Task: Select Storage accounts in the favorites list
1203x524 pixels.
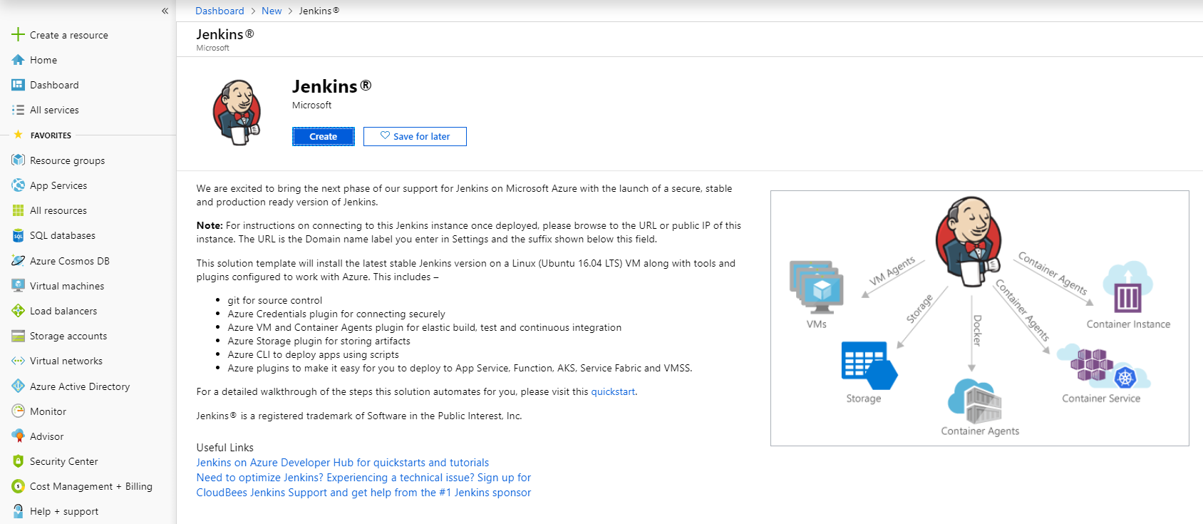Action: click(x=68, y=336)
